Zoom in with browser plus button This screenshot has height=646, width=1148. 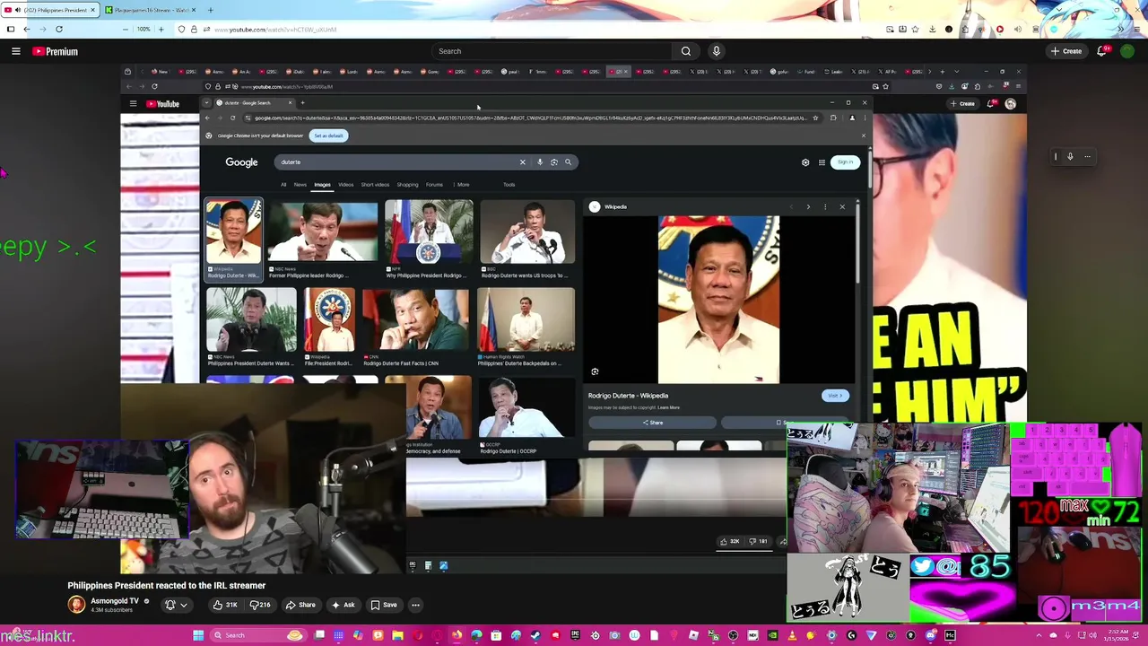(x=161, y=29)
